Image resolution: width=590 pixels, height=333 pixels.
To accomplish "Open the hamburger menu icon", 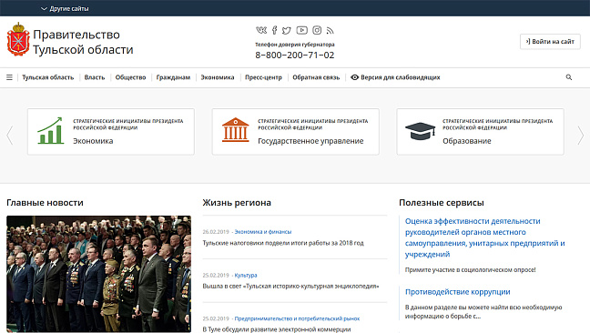I will (9, 77).
